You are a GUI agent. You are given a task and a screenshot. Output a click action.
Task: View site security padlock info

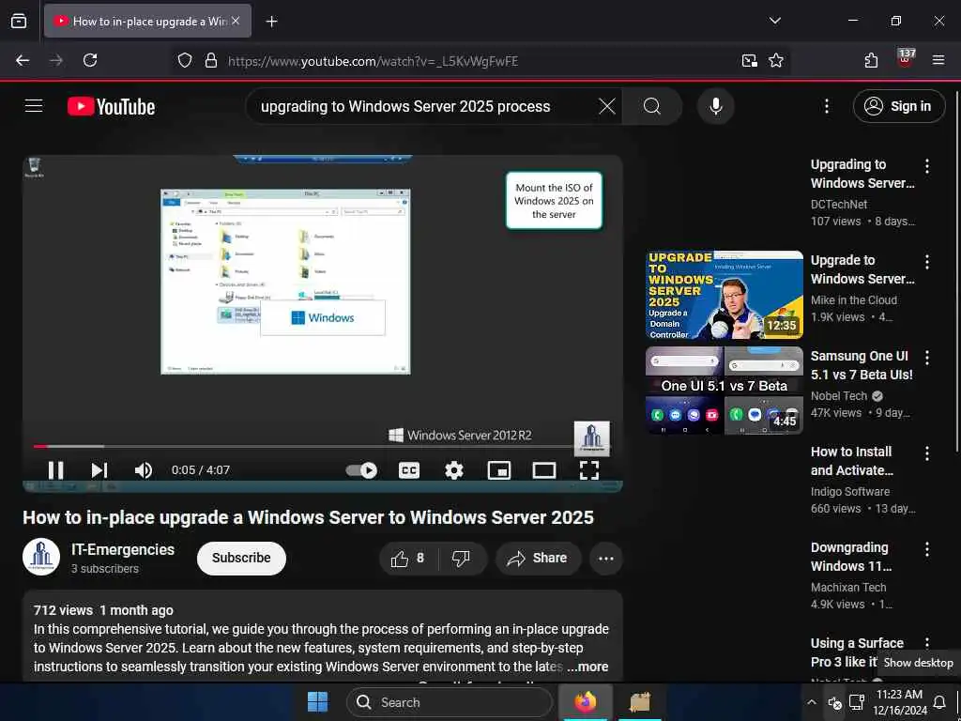tap(211, 60)
